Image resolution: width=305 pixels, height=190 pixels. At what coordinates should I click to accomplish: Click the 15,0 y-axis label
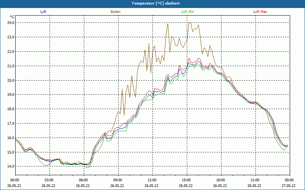11,152
